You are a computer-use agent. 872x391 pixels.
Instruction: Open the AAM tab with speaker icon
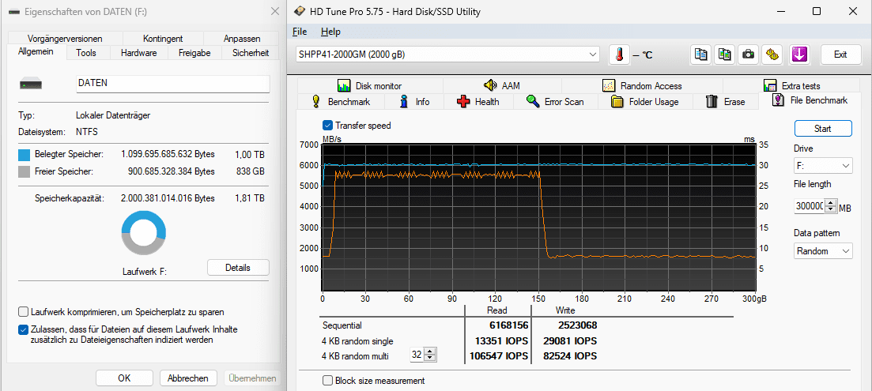coord(502,86)
